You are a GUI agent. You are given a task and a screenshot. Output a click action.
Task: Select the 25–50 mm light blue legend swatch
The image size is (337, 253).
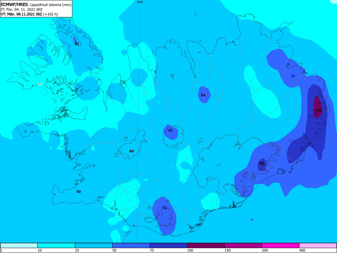coord(94,246)
